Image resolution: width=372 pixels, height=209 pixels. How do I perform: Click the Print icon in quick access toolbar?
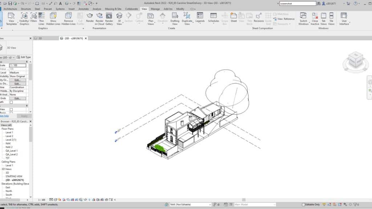(37, 3)
